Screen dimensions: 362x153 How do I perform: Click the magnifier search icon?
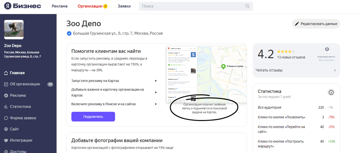[x=247, y=6]
